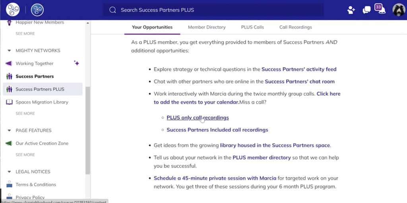
Task: Click the sparkle icon beside Working Together
Action: (76, 63)
